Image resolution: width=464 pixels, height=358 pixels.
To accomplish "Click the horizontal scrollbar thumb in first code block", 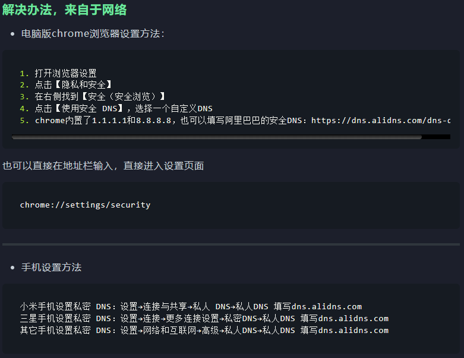I will coord(216,137).
